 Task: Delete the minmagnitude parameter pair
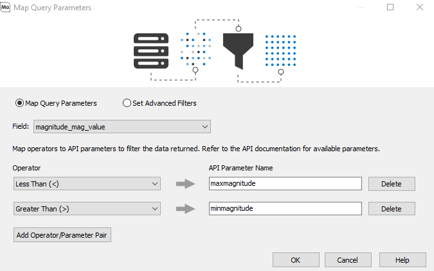[392, 209]
